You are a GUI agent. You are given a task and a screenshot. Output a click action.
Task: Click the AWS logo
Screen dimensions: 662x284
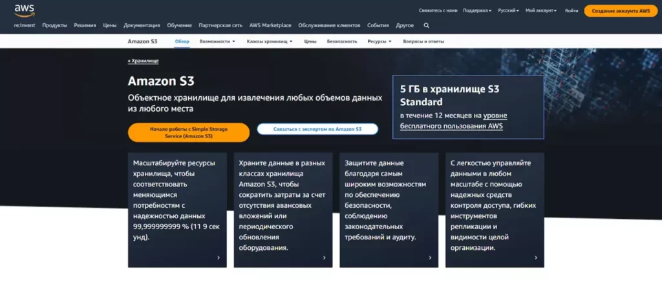[24, 10]
